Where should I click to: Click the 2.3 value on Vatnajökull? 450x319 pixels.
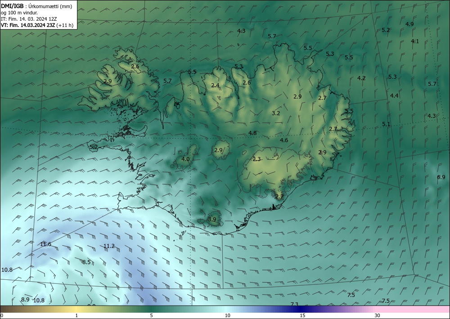coord(256,159)
